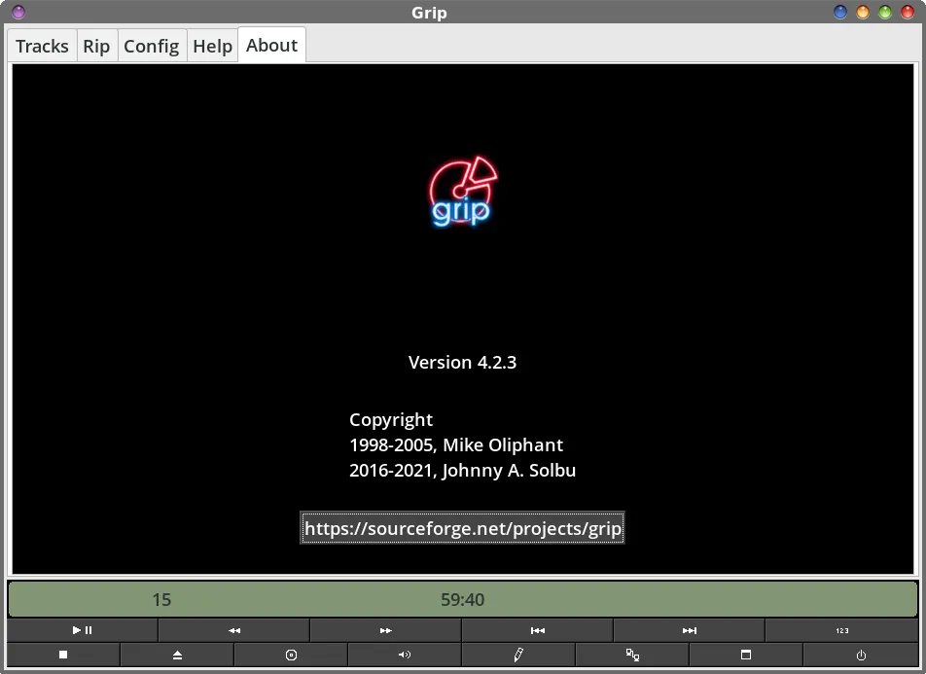Skip to the next track
This screenshot has width=926, height=674.
pos(690,630)
